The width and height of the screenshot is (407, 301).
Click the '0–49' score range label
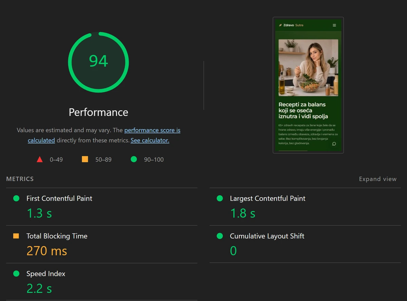(x=56, y=159)
